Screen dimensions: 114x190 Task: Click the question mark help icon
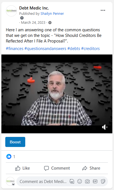22,18
